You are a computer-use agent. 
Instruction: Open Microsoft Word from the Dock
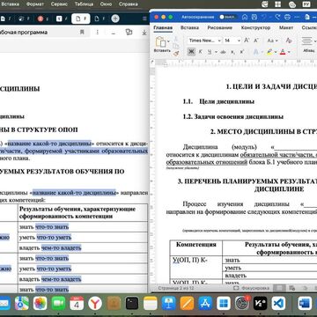click(x=305, y=303)
